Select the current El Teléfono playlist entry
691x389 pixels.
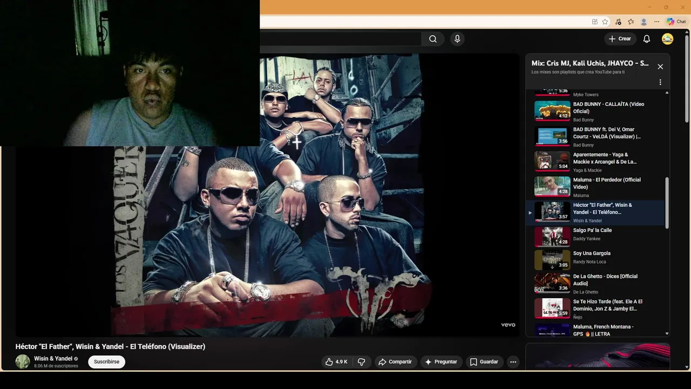[x=595, y=213]
